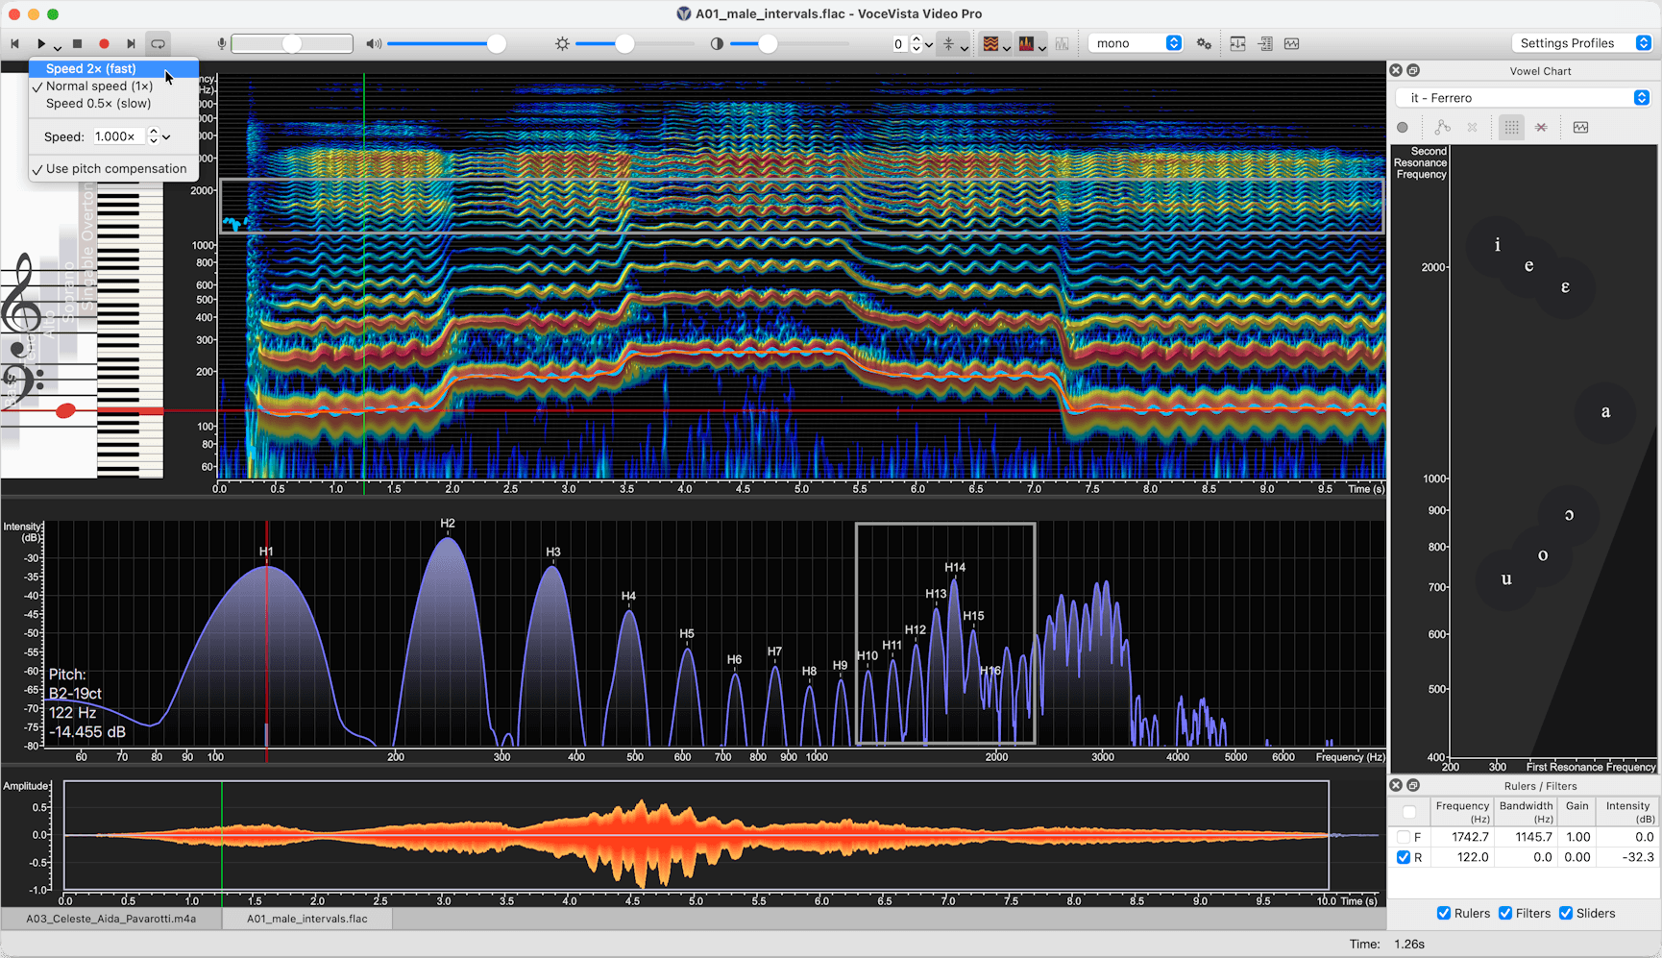Choose Speed 0.5× (slow) menu item

[x=113, y=103]
